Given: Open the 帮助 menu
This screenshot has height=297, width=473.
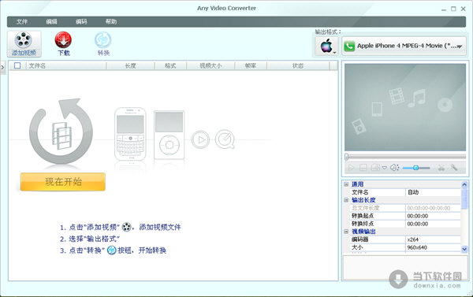Looking at the screenshot, I should 111,22.
